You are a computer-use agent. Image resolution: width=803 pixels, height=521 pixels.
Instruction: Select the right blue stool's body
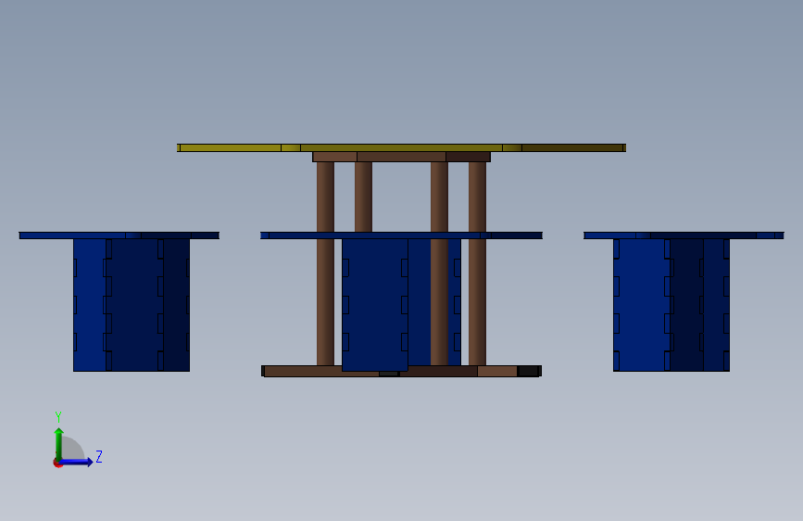[671, 305]
